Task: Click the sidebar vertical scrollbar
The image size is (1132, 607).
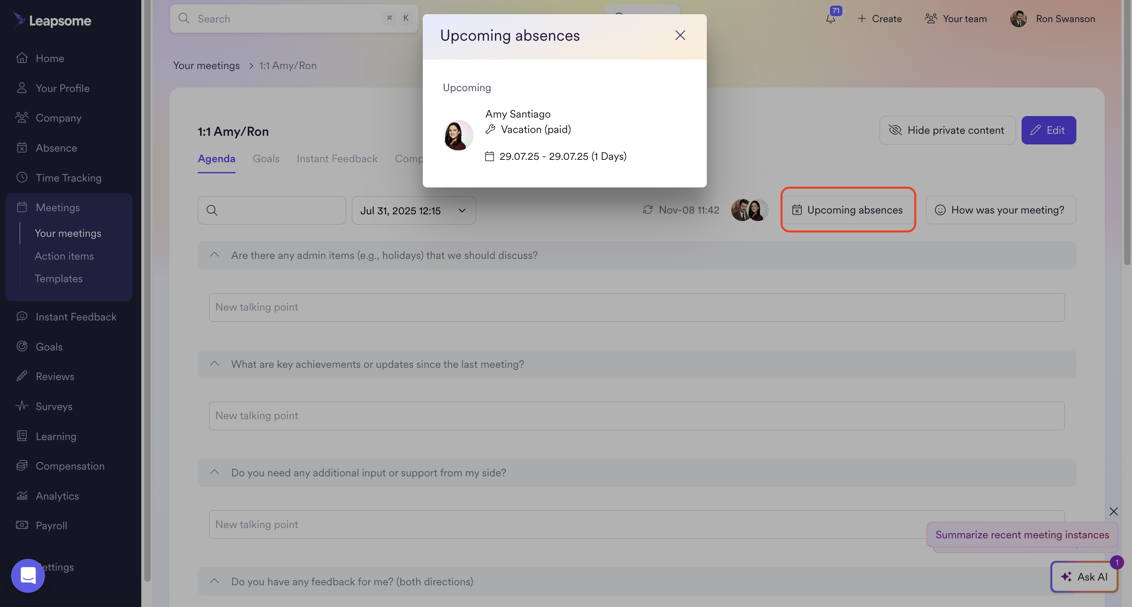Action: (x=147, y=290)
